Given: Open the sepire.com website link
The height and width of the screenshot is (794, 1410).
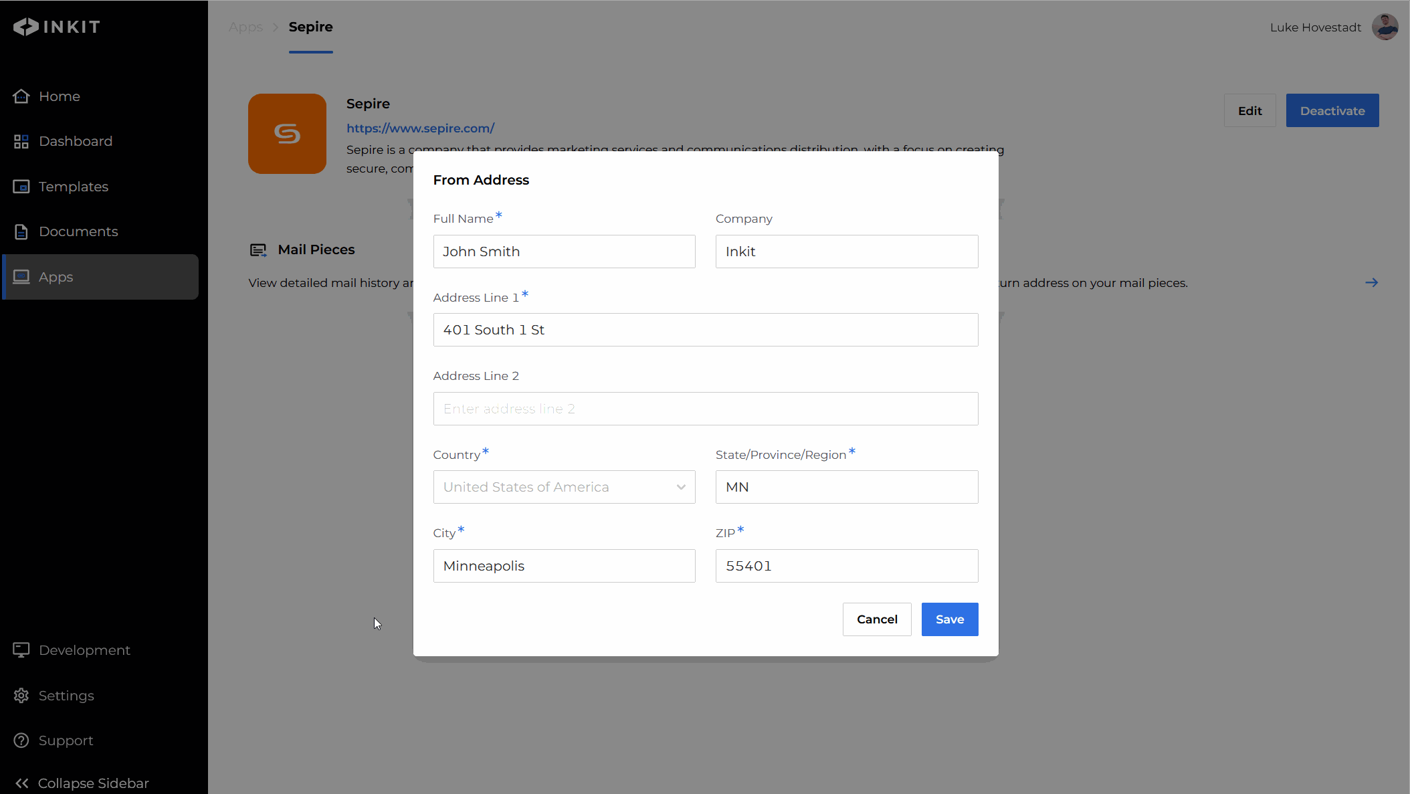Looking at the screenshot, I should [420, 128].
